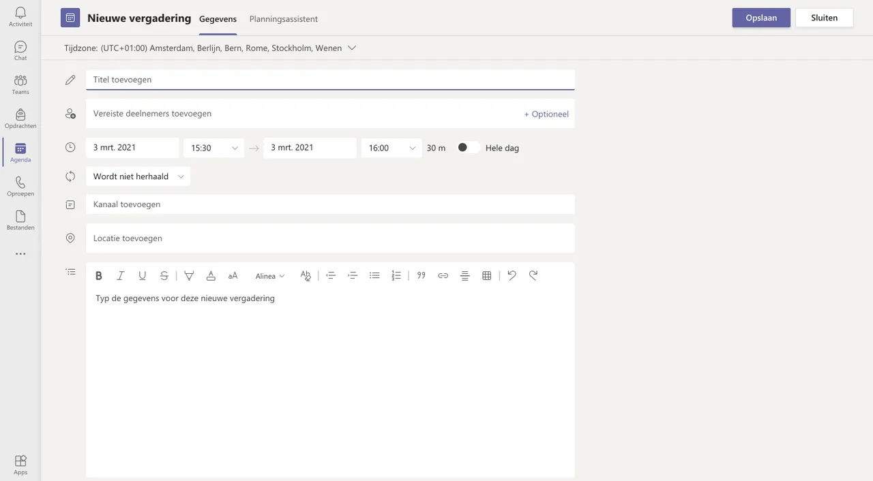Click the meeting details text area
873x481 pixels.
click(x=330, y=382)
